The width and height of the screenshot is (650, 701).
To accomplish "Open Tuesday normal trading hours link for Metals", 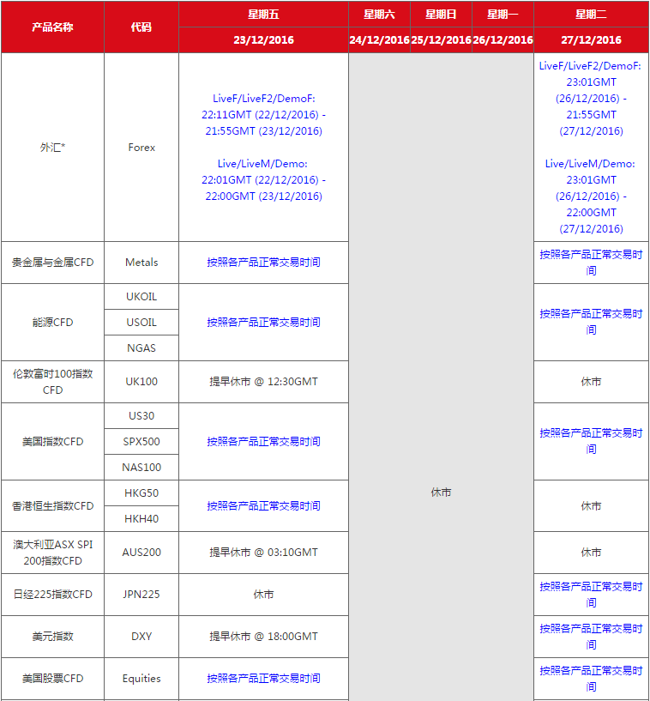I will point(591,263).
